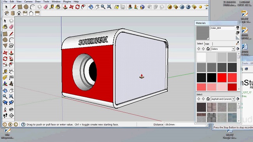Set the default material icon
Viewport: 253px width, 142px height.
click(x=237, y=38)
